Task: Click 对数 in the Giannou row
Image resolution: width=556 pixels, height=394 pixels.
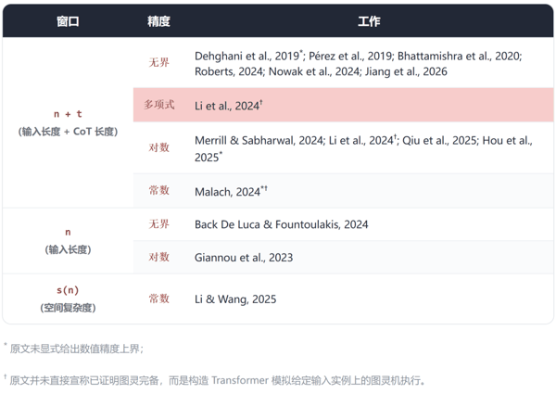Action: tap(158, 257)
